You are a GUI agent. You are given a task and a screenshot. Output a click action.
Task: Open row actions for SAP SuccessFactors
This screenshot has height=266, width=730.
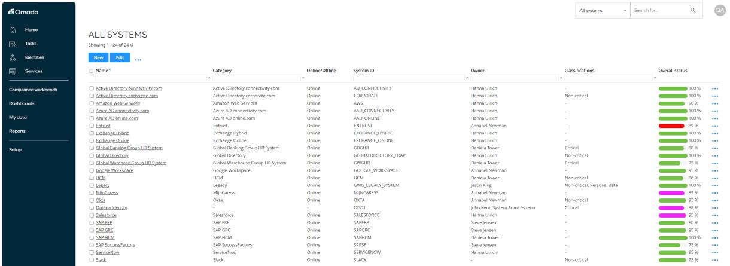[x=715, y=244]
